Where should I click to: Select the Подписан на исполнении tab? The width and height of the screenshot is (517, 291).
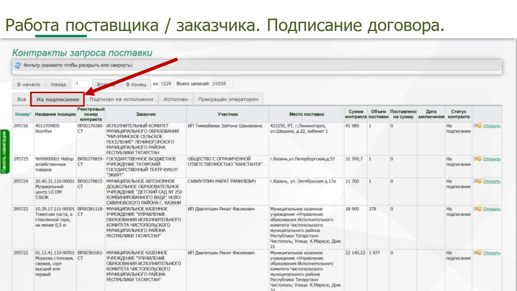click(x=121, y=99)
